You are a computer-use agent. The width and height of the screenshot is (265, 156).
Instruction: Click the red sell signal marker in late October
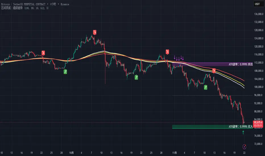pyautogui.click(x=167, y=52)
